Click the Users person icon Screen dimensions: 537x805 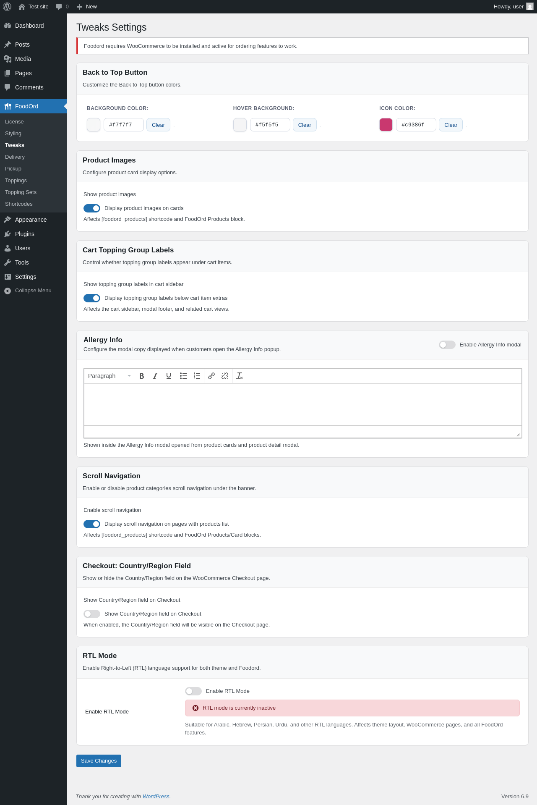coord(8,248)
